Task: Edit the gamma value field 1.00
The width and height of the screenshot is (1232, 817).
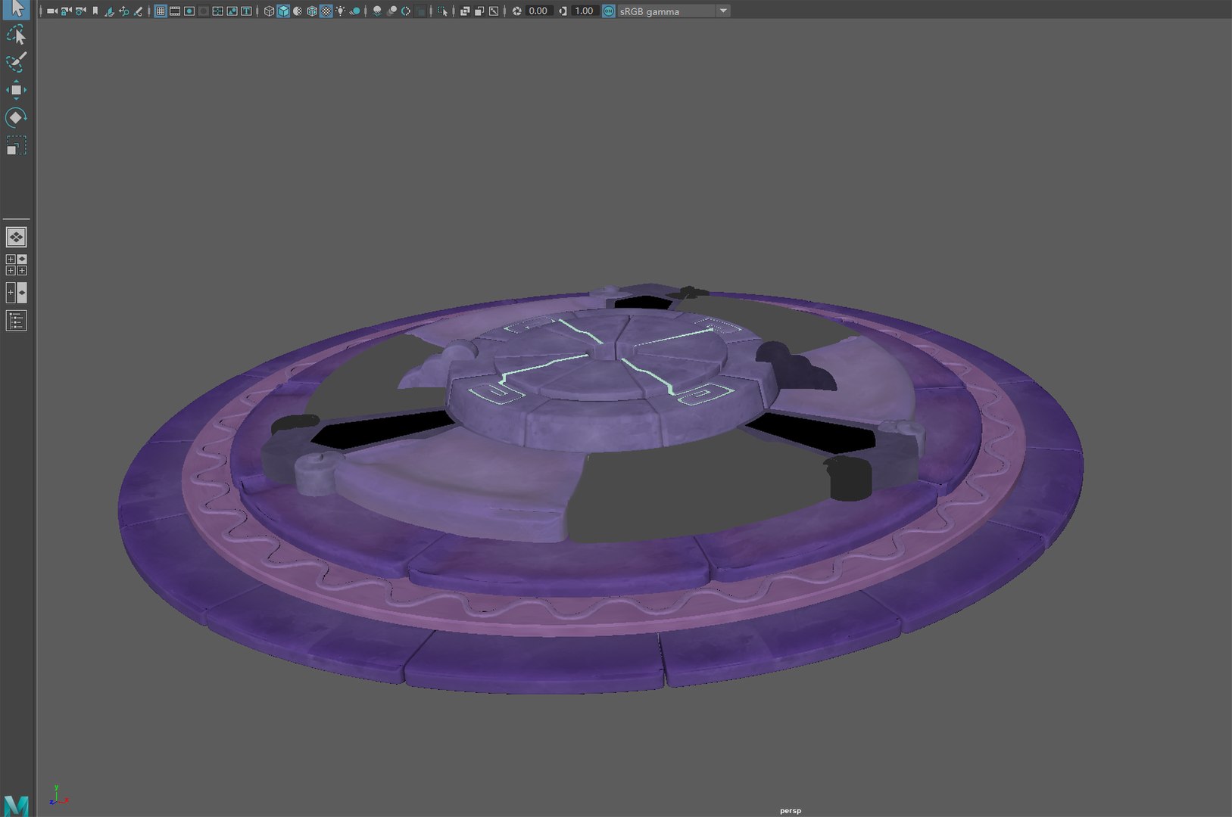Action: [x=584, y=11]
